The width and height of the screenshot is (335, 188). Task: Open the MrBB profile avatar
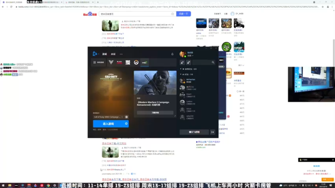[x=183, y=54]
